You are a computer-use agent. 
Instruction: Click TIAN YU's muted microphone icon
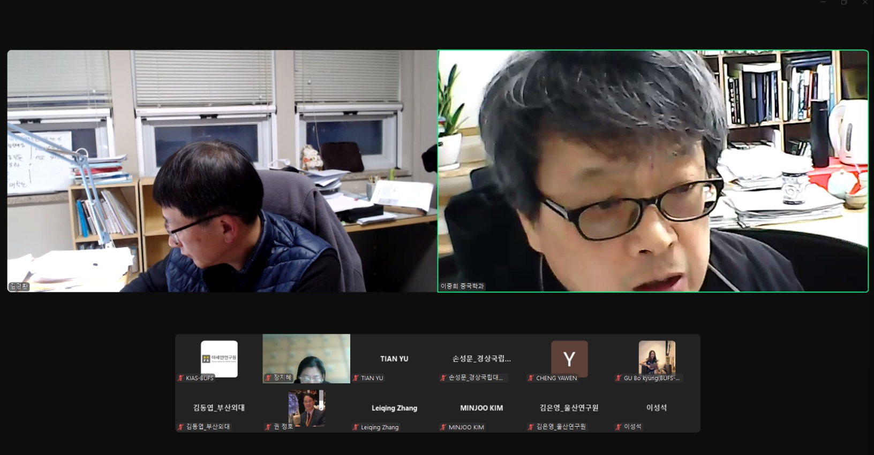[356, 378]
